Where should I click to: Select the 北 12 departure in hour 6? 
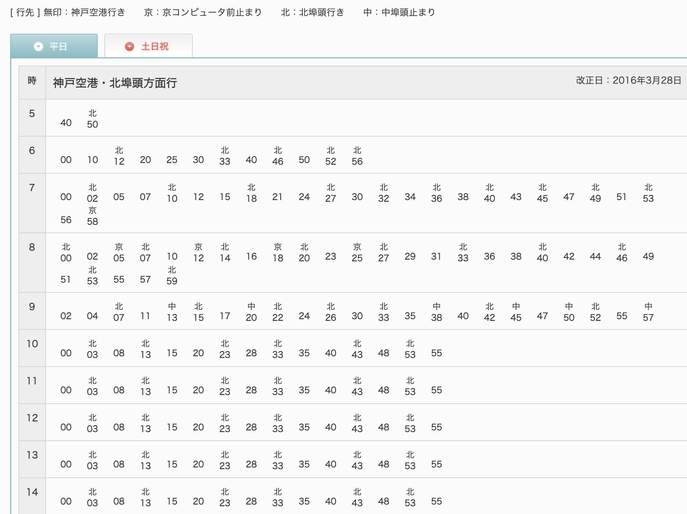coord(119,156)
